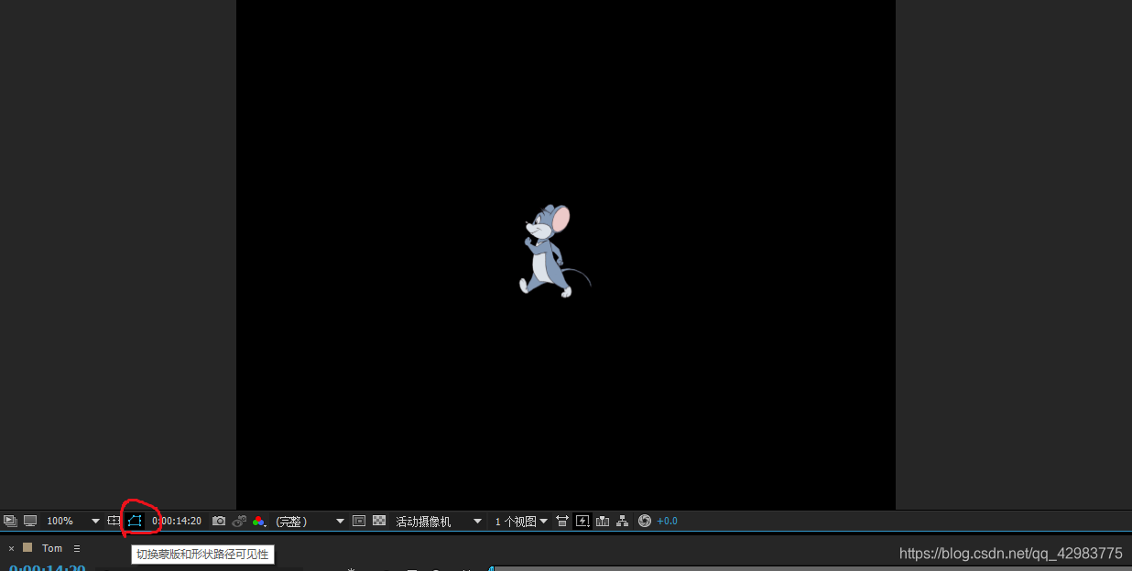Viewport: 1132px width, 571px height.
Task: Select the Tom composition tab
Action: pyautogui.click(x=52, y=548)
